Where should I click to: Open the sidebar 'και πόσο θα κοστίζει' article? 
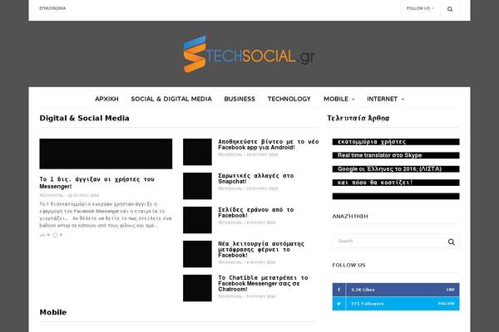click(396, 183)
